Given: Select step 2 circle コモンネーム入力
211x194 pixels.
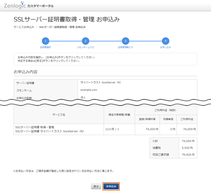Looking at the screenshot, I should click(86, 41).
